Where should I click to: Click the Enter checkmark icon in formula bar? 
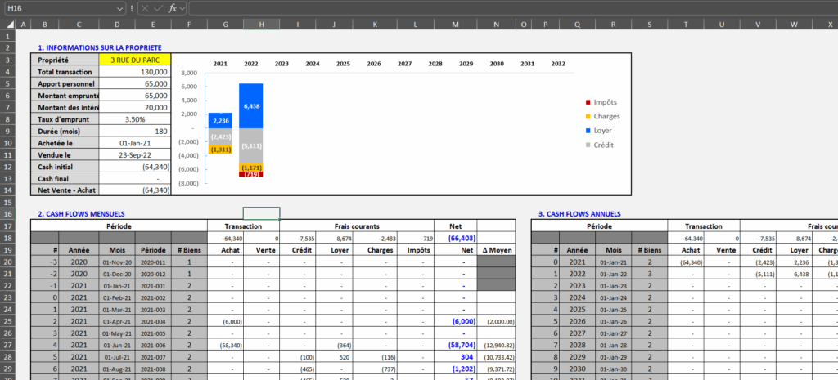[x=158, y=7]
